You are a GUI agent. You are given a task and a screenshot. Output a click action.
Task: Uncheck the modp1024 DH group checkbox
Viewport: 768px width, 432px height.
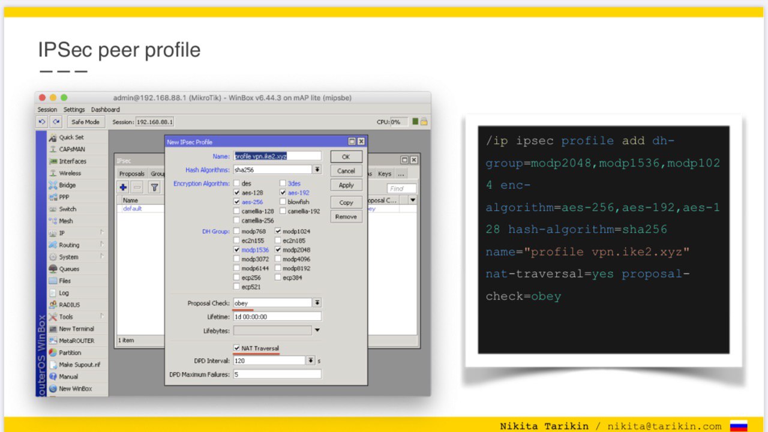point(278,231)
